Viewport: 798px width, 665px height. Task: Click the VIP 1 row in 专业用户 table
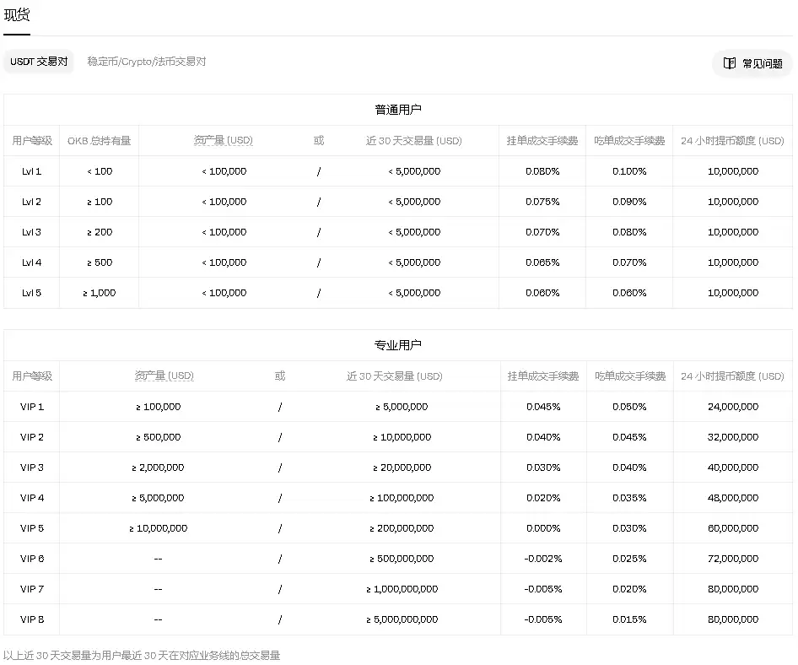click(x=31, y=406)
